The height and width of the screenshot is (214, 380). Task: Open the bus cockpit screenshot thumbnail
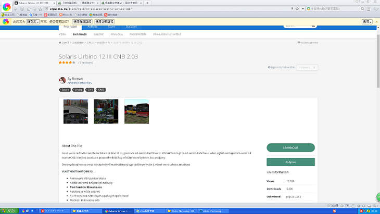click(75, 111)
